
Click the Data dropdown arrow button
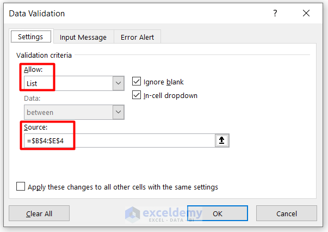click(x=118, y=112)
